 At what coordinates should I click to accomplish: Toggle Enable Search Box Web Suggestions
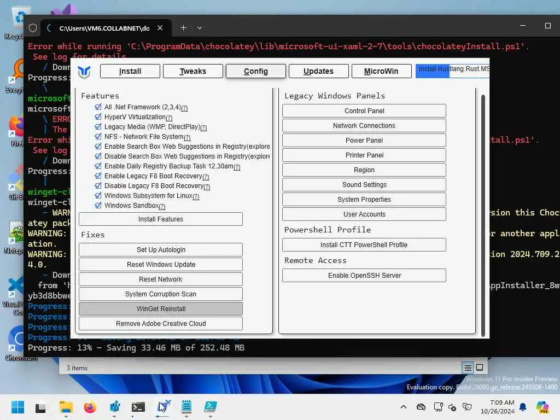[98, 146]
